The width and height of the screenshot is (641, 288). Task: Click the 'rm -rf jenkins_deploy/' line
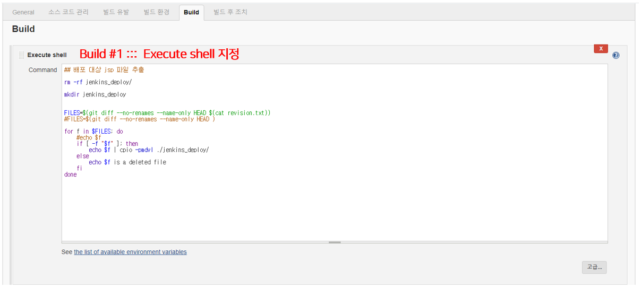click(98, 82)
